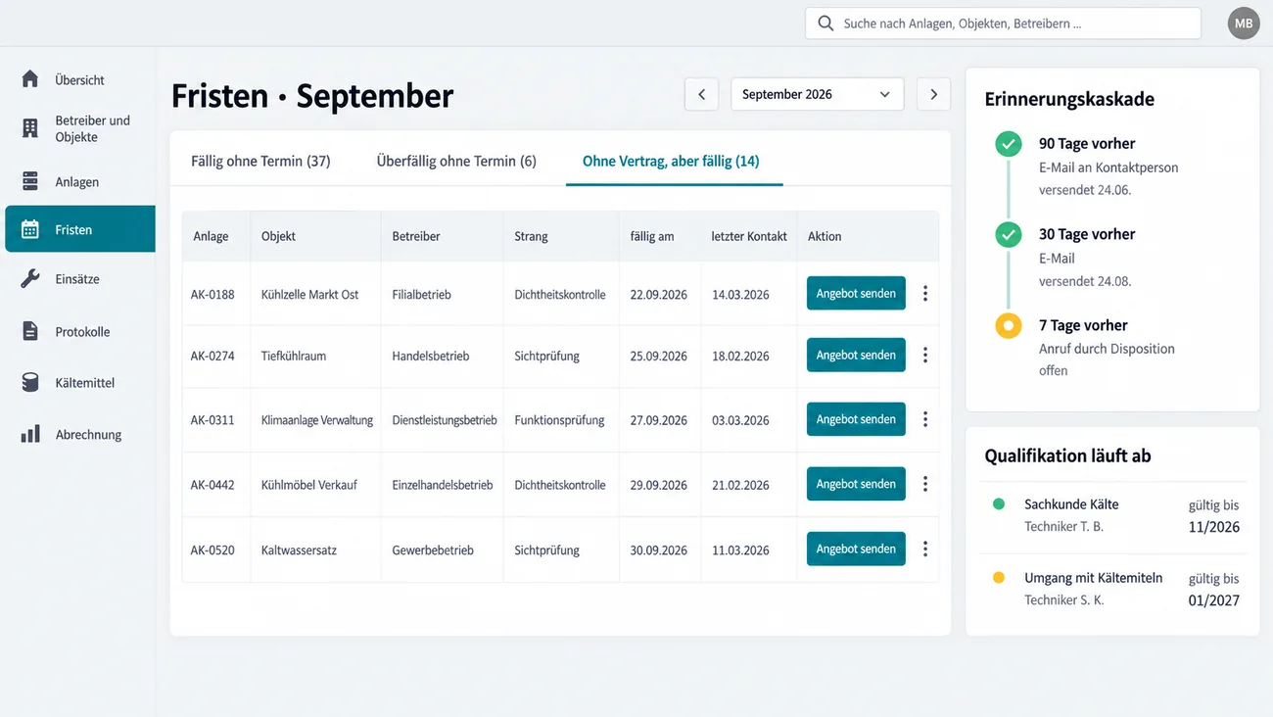
Task: Send offer for Tiefkühlraum AK-0274
Action: click(856, 356)
